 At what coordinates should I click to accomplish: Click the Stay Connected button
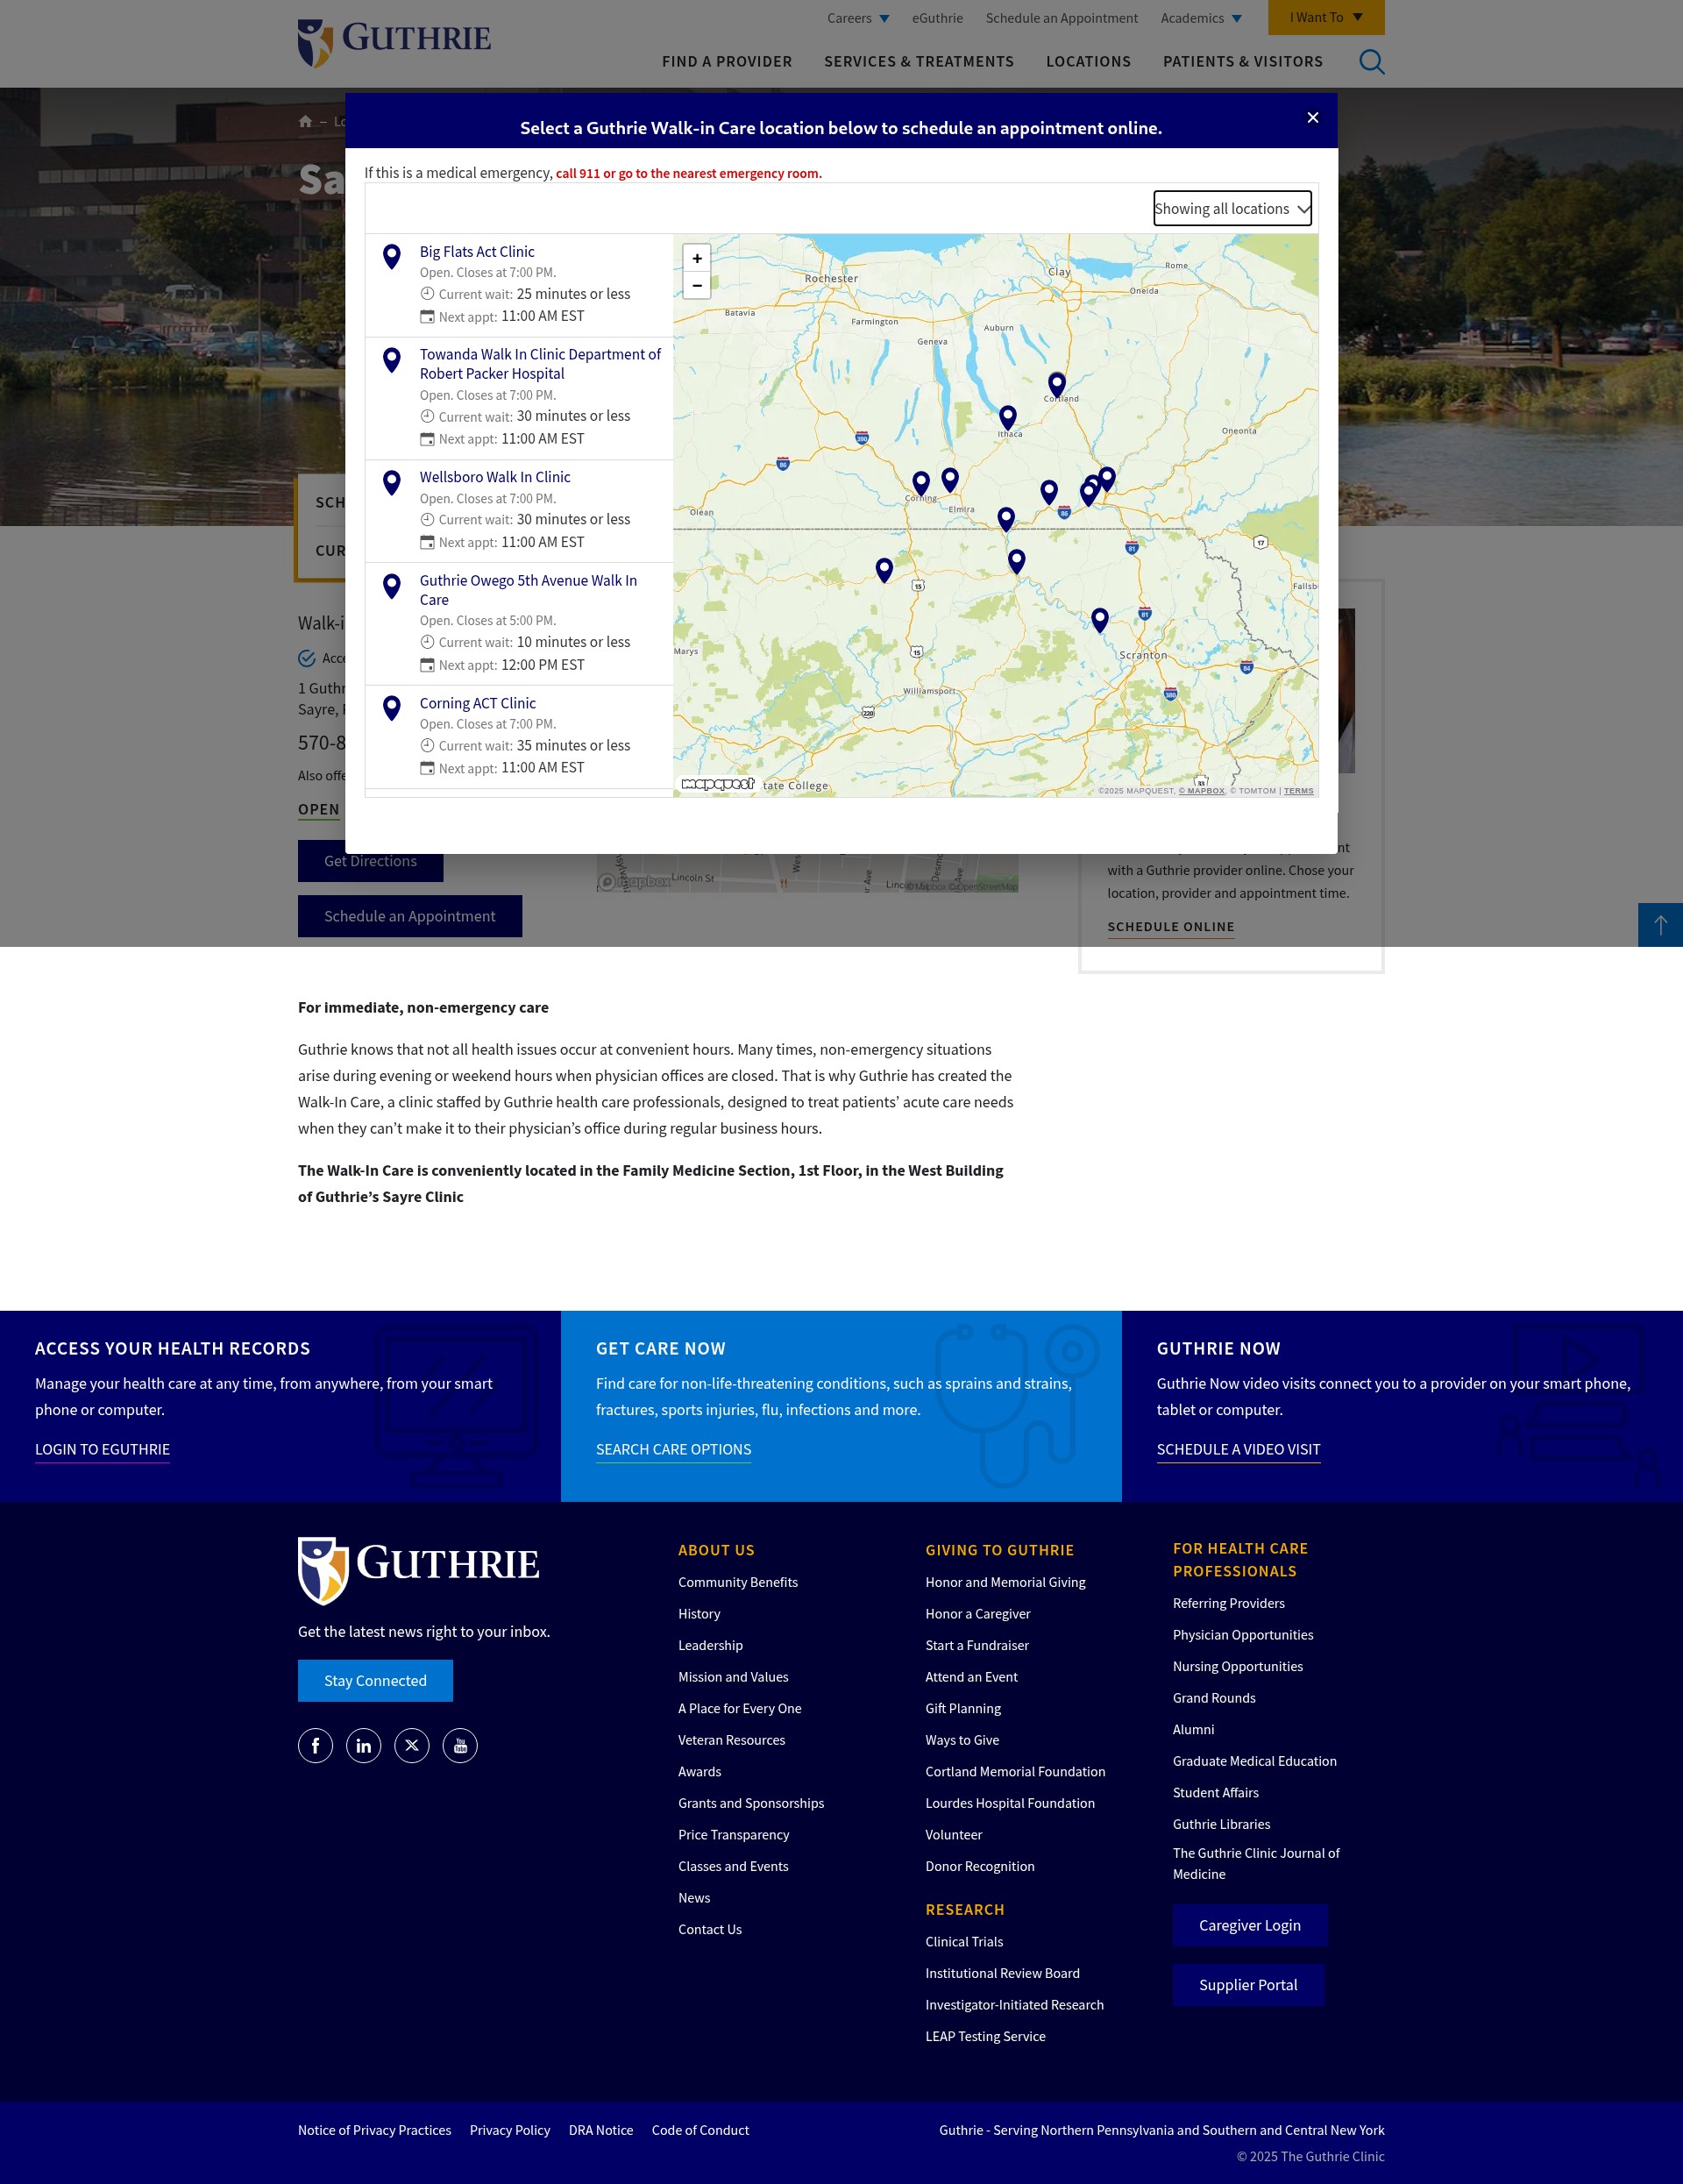point(375,1681)
